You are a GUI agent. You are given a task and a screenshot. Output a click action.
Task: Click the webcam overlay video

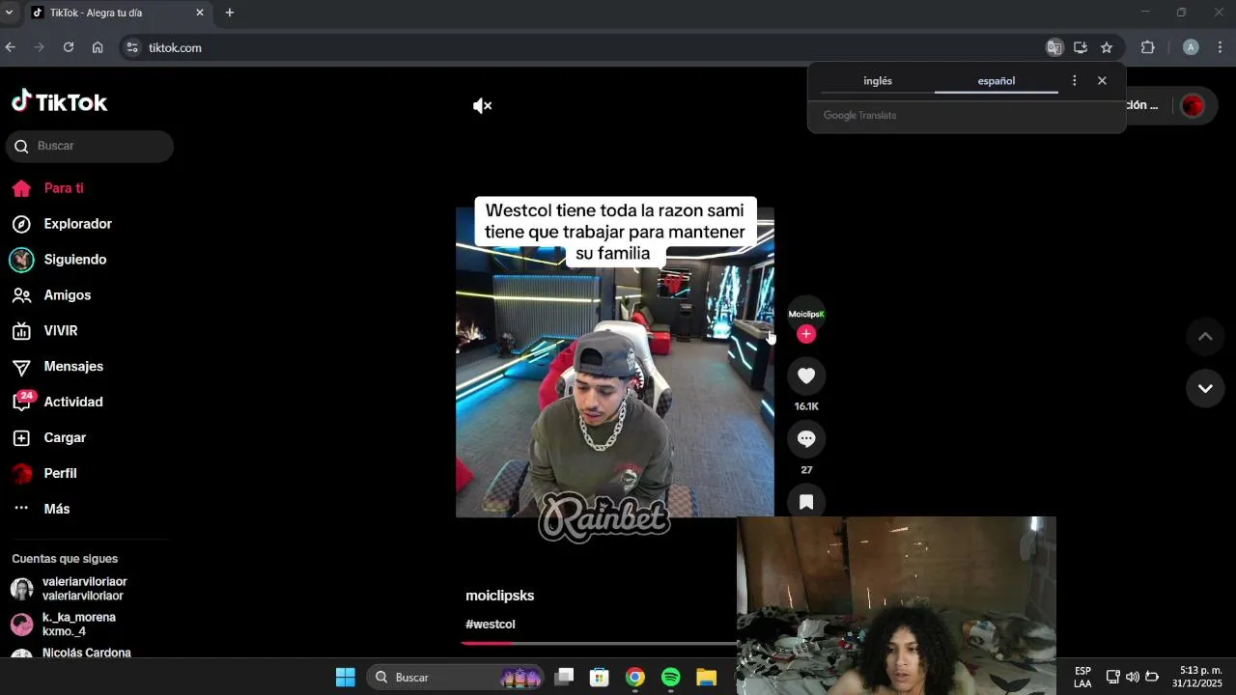coord(896,605)
